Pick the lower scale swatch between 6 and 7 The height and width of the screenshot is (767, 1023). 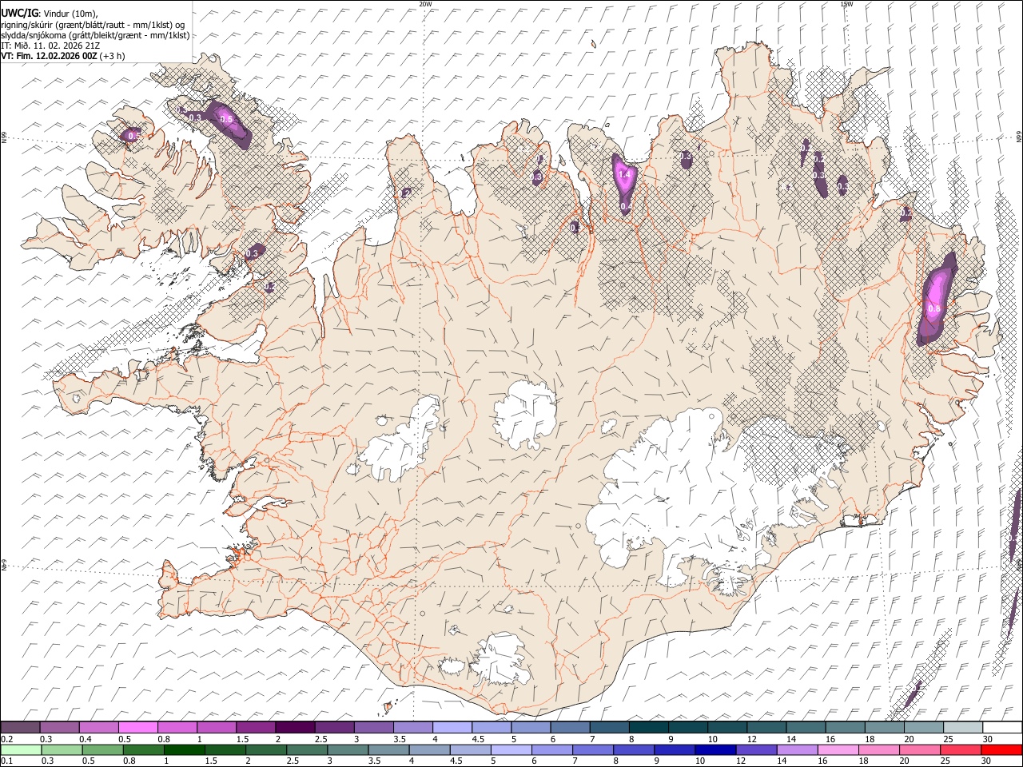551,749
